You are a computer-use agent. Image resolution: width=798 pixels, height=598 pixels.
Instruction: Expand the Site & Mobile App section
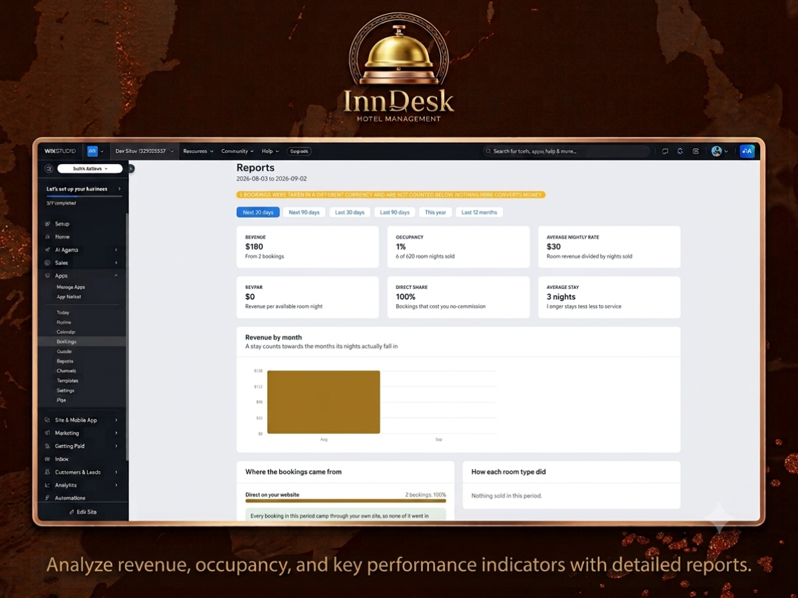(x=116, y=420)
